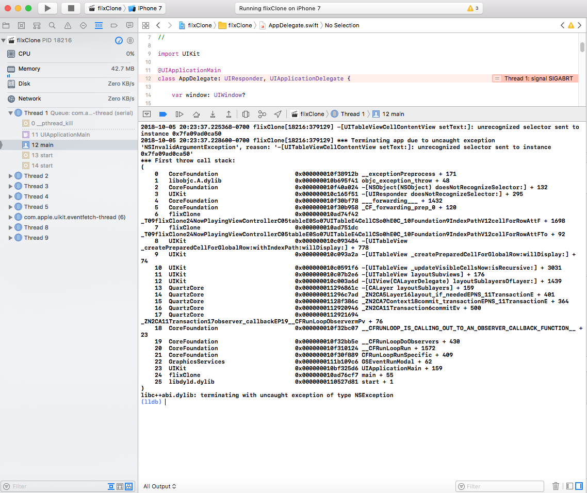Toggle second debug navigator filter button

[120, 486]
